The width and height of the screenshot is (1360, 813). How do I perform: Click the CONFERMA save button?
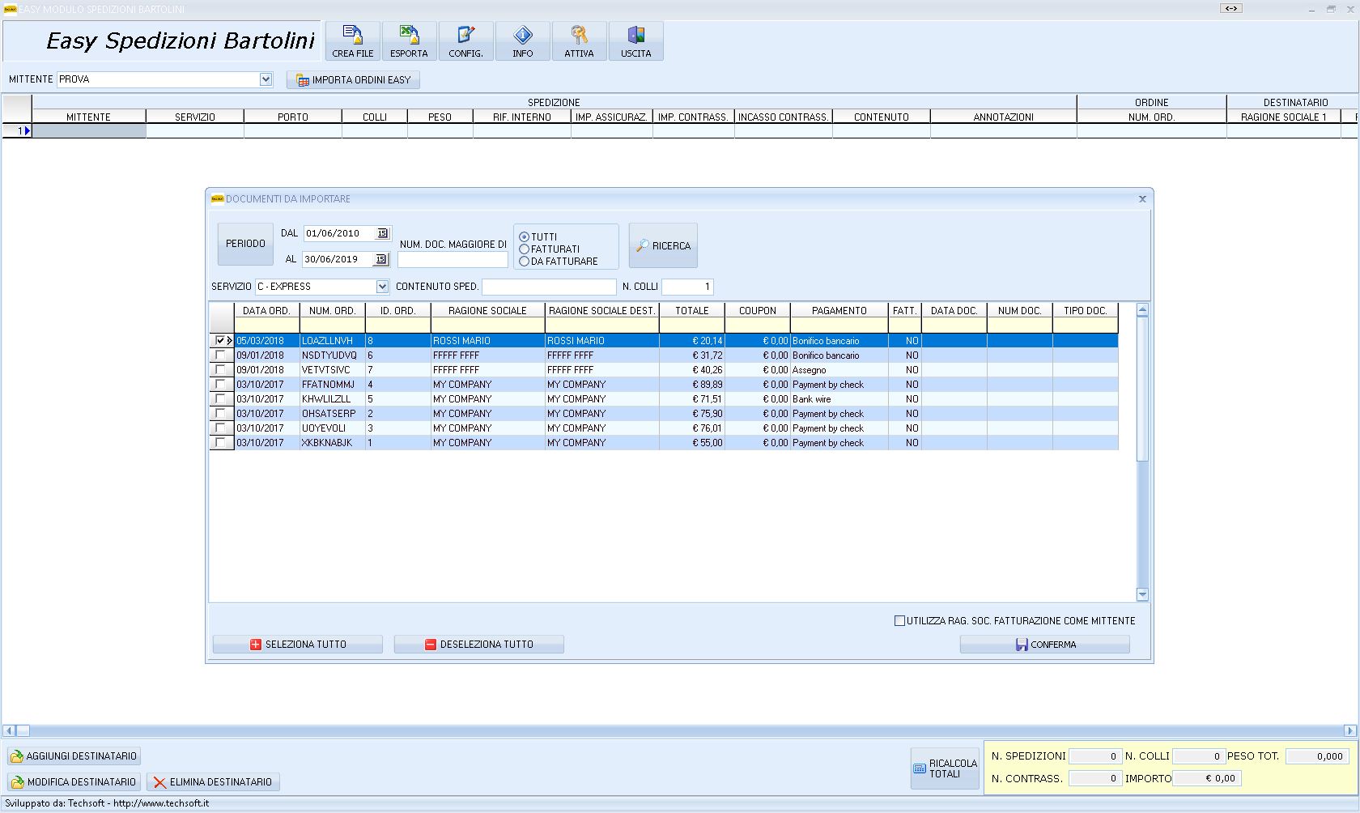click(1044, 645)
